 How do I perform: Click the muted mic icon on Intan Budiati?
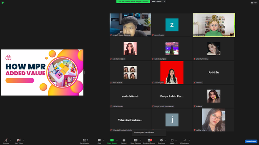[x=111, y=83]
